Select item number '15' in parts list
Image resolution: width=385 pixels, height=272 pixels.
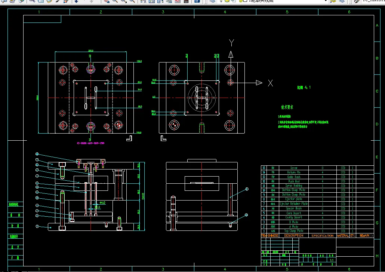coord(264,168)
